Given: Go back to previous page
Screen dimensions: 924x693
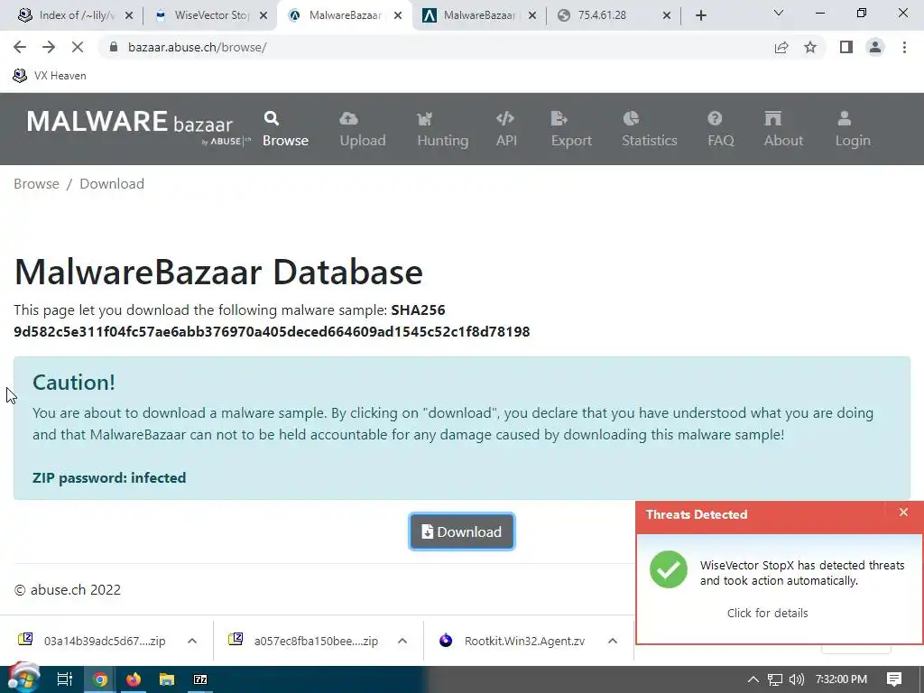Looking at the screenshot, I should point(20,47).
